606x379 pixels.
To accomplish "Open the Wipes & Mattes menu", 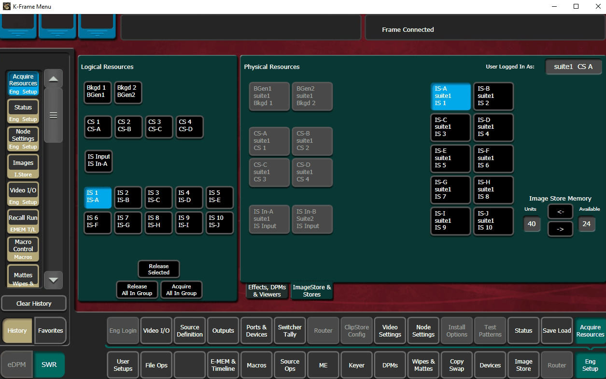I will (423, 365).
